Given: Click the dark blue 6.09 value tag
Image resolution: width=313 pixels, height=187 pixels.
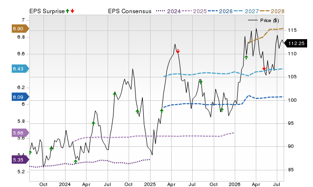Looking at the screenshot, I should click(x=20, y=97).
